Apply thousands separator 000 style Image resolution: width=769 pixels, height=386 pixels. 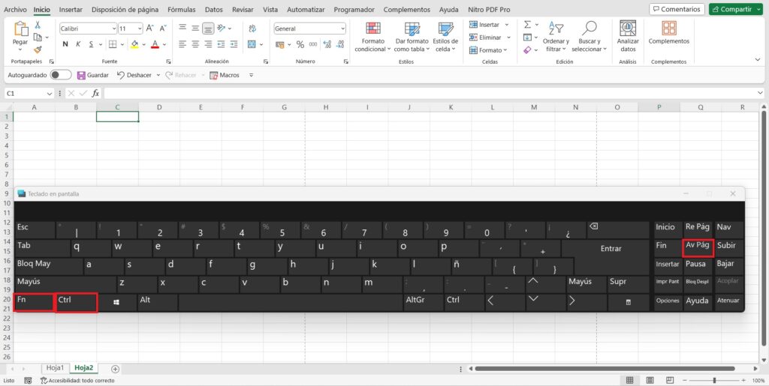click(313, 44)
